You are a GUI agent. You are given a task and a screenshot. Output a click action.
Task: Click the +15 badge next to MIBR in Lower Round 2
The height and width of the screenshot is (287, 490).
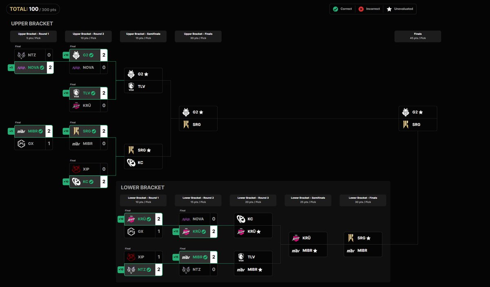click(x=176, y=257)
